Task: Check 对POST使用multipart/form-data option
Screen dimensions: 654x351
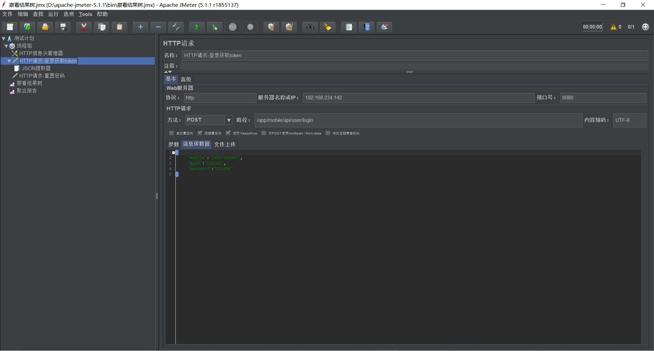Action: coord(264,133)
